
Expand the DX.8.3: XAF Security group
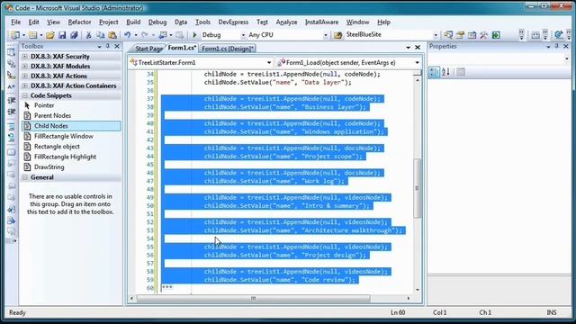click(x=25, y=57)
